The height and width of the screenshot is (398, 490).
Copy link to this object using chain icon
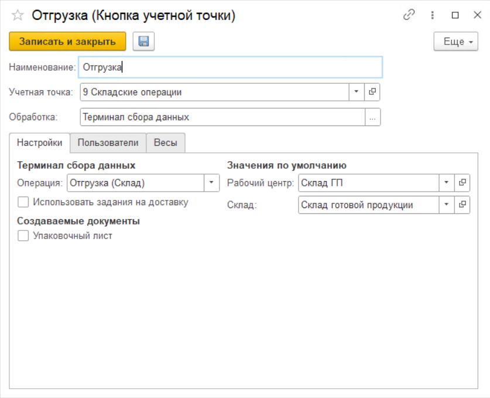tap(409, 16)
